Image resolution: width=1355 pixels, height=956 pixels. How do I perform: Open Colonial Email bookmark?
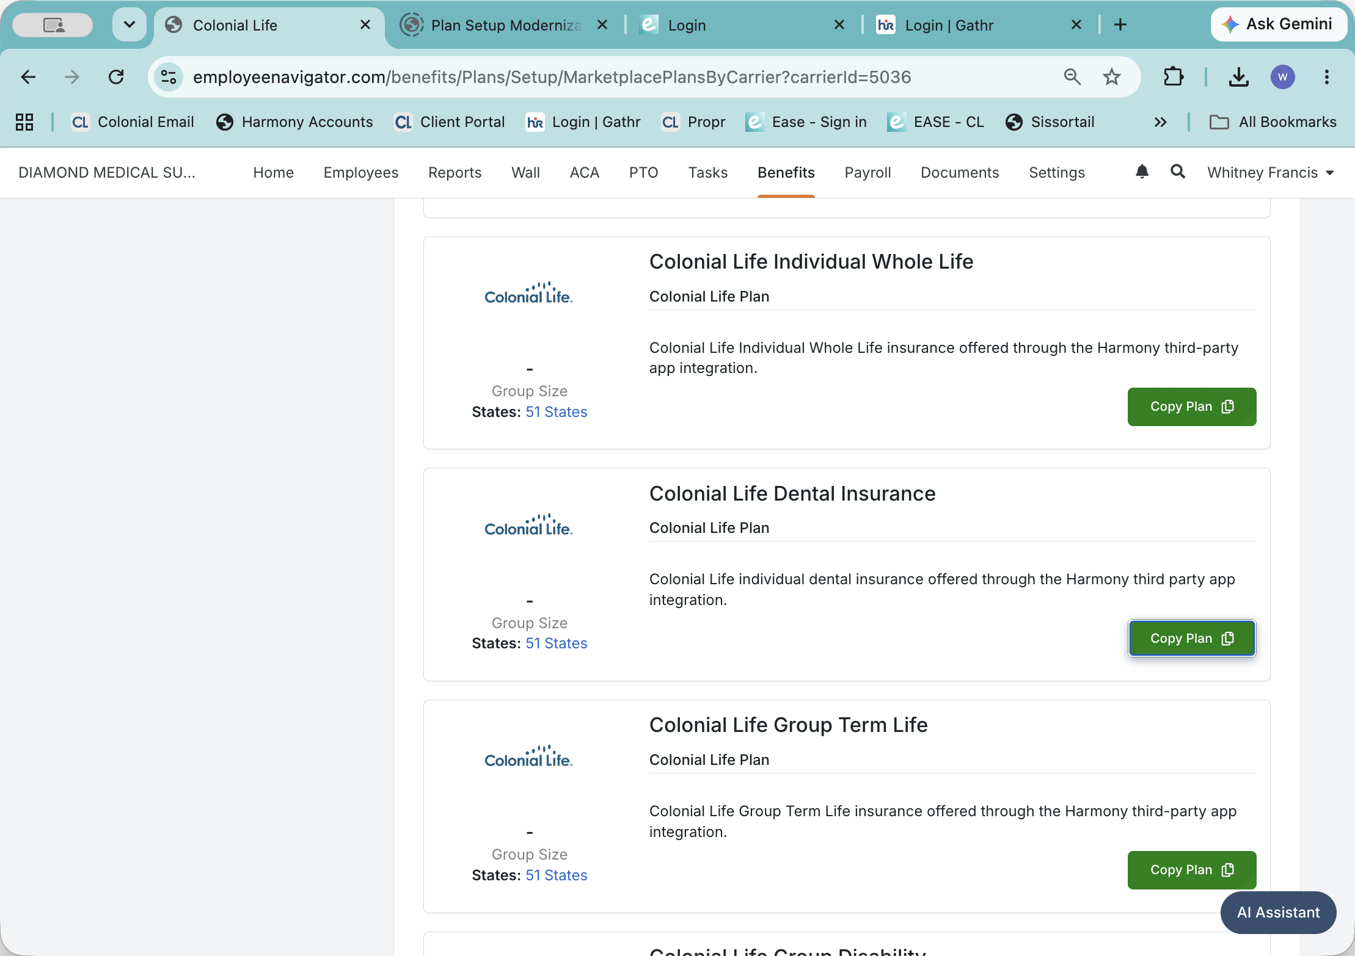coord(133,122)
